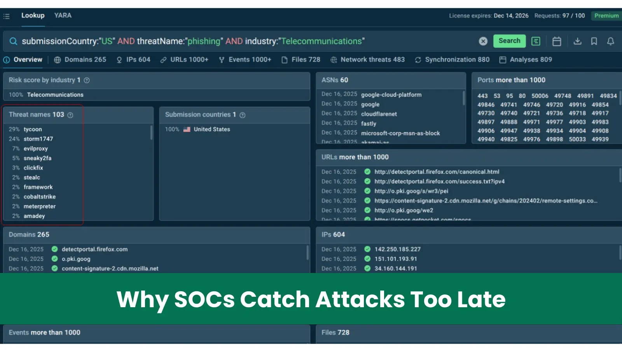This screenshot has width=622, height=350.
Task: Click the green Search button
Action: (509, 41)
